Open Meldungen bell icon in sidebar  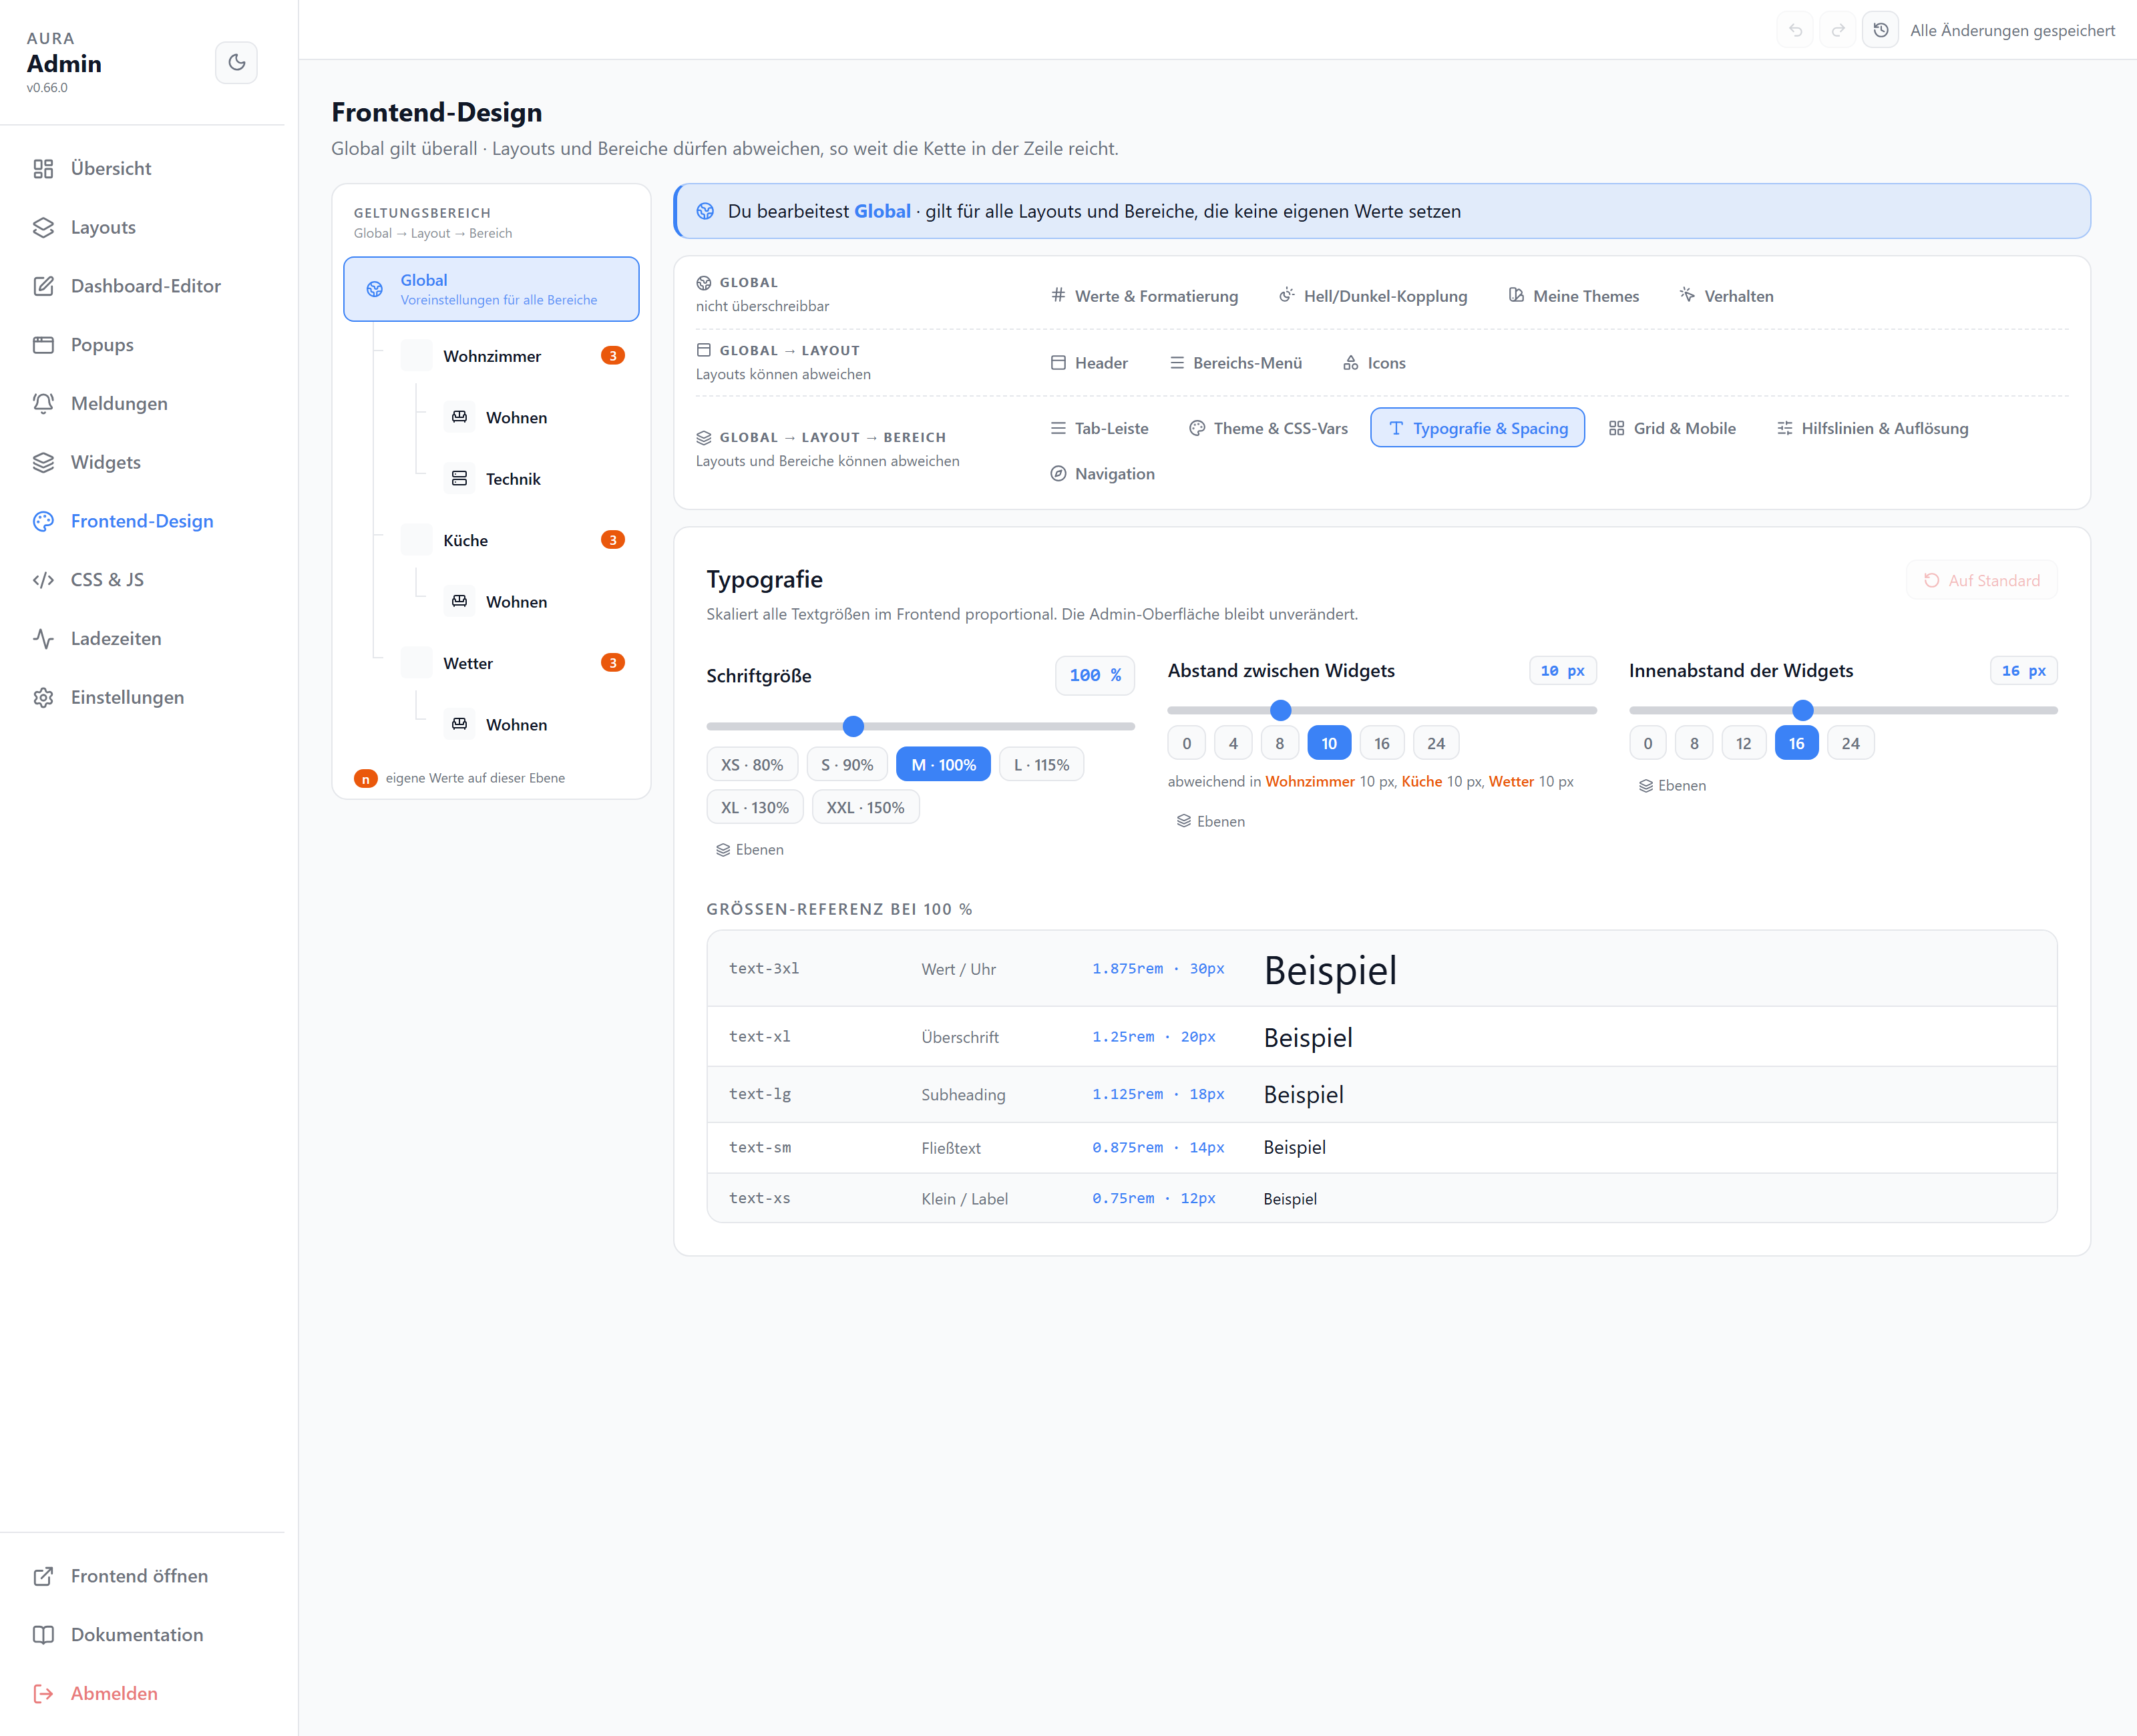pyautogui.click(x=43, y=403)
